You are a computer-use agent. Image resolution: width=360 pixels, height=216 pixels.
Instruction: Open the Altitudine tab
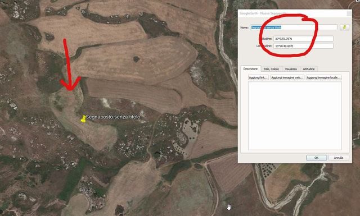point(309,69)
